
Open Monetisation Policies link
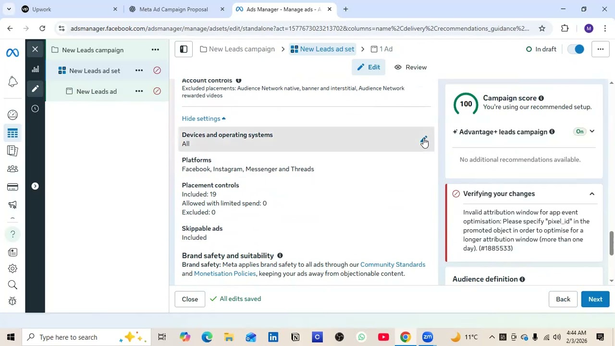tap(225, 274)
